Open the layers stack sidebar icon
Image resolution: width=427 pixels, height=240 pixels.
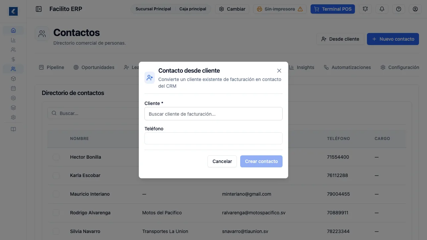[13, 108]
